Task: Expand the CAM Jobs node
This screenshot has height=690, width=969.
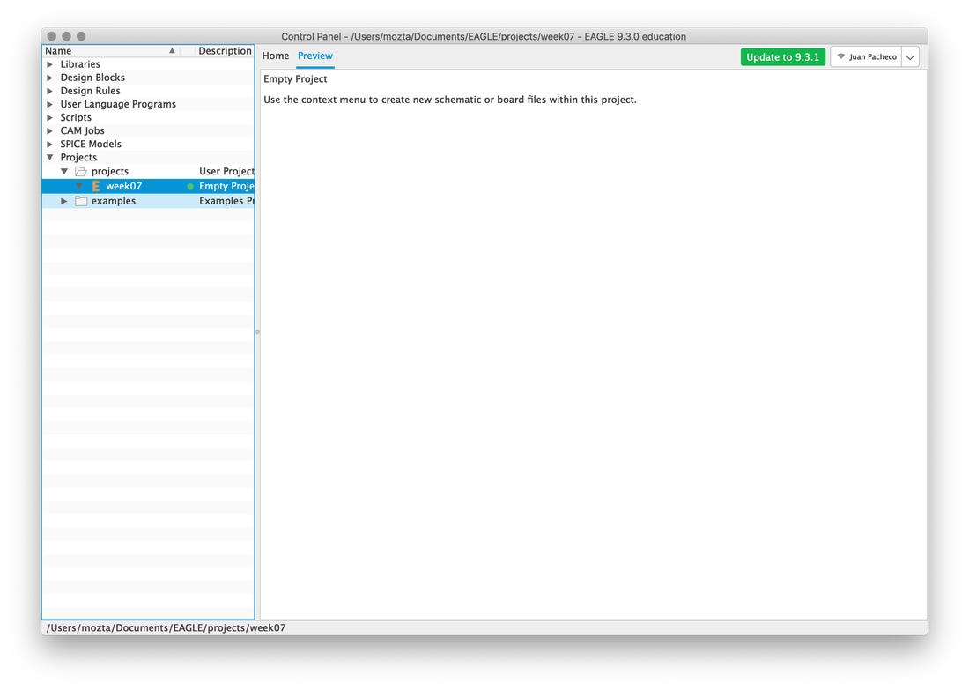Action: click(50, 131)
